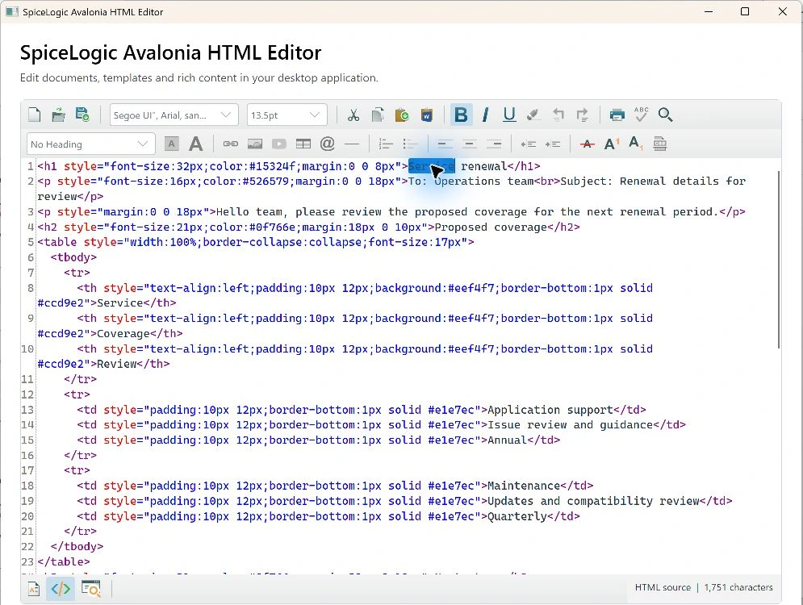Print the document with the printer icon
This screenshot has width=803, height=605.
point(617,115)
